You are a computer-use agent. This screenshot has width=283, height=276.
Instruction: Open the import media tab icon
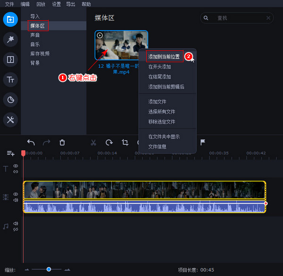[10, 19]
